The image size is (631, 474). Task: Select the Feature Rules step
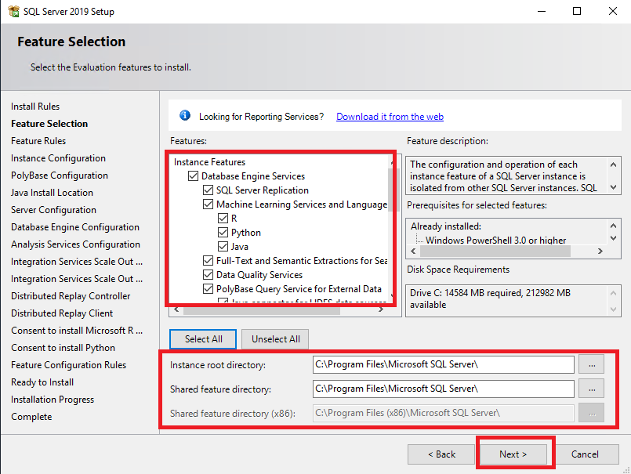(x=38, y=141)
